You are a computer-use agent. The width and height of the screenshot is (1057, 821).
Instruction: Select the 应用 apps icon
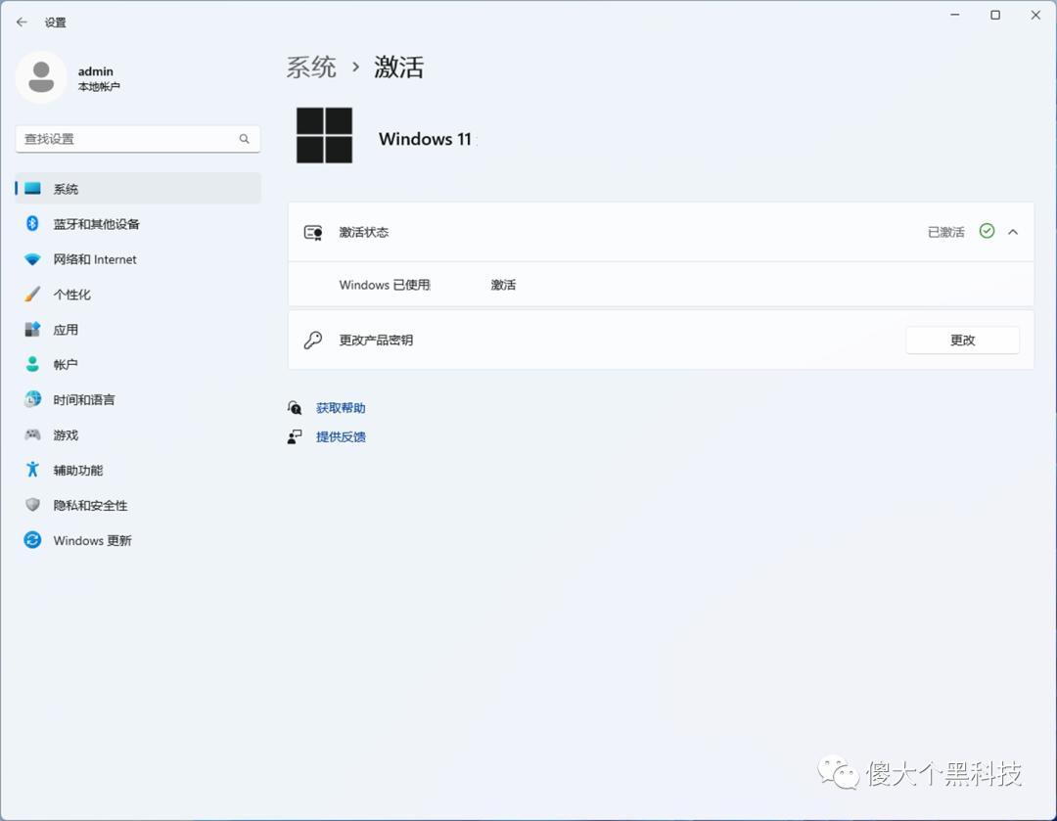[x=32, y=330]
